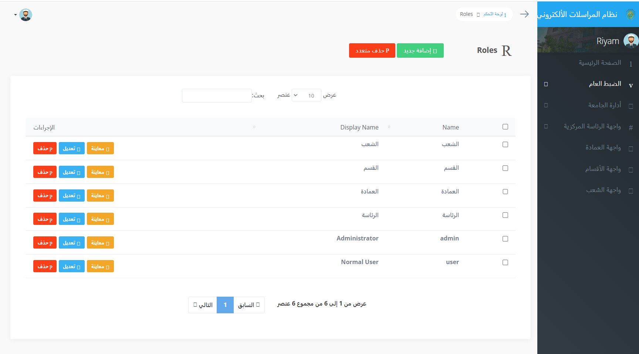639x354 pixels.
Task: Check the العمادة role row checkbox
Action: (505, 192)
